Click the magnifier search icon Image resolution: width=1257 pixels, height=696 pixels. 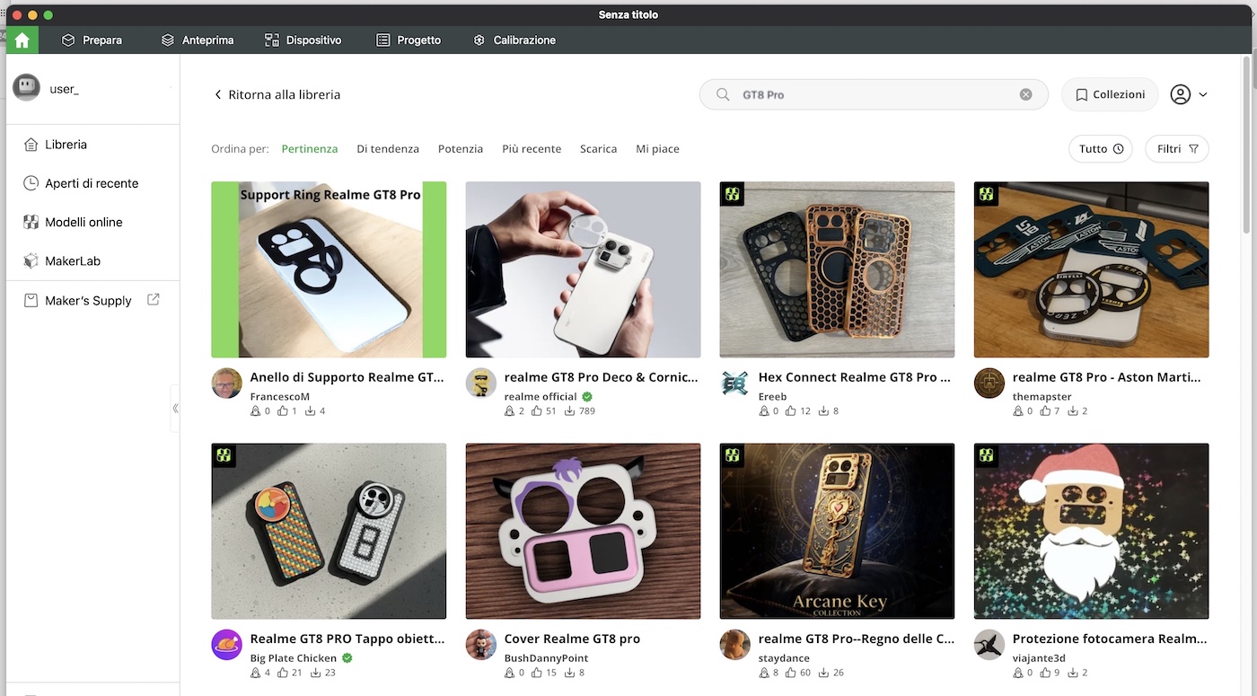[723, 94]
